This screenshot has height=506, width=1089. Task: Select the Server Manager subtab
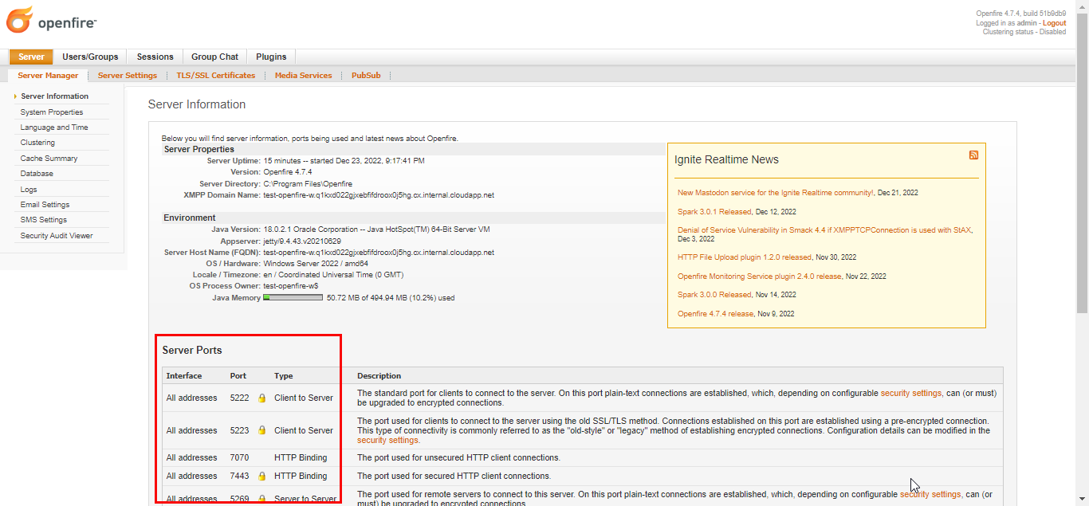[48, 76]
